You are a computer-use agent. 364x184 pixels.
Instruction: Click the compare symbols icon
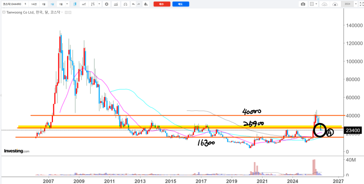(125, 4)
